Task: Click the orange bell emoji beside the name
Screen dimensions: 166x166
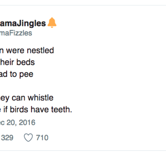Action: [52, 22]
